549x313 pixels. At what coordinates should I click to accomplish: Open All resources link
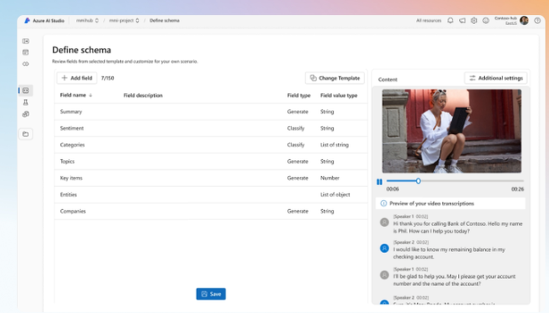[x=429, y=21]
